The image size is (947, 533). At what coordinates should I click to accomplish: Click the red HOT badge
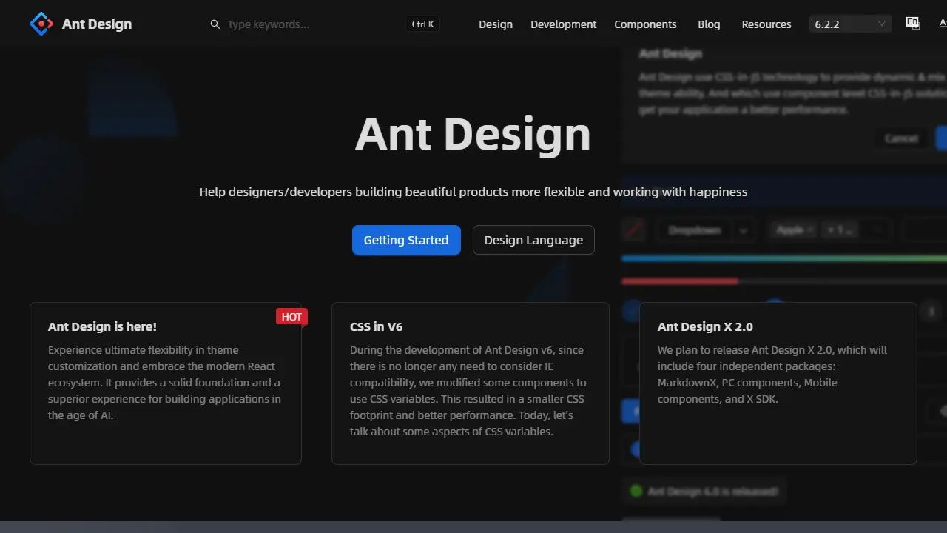291,317
